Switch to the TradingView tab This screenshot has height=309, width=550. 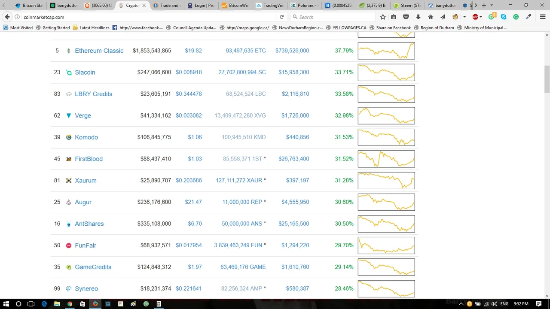pos(270,6)
